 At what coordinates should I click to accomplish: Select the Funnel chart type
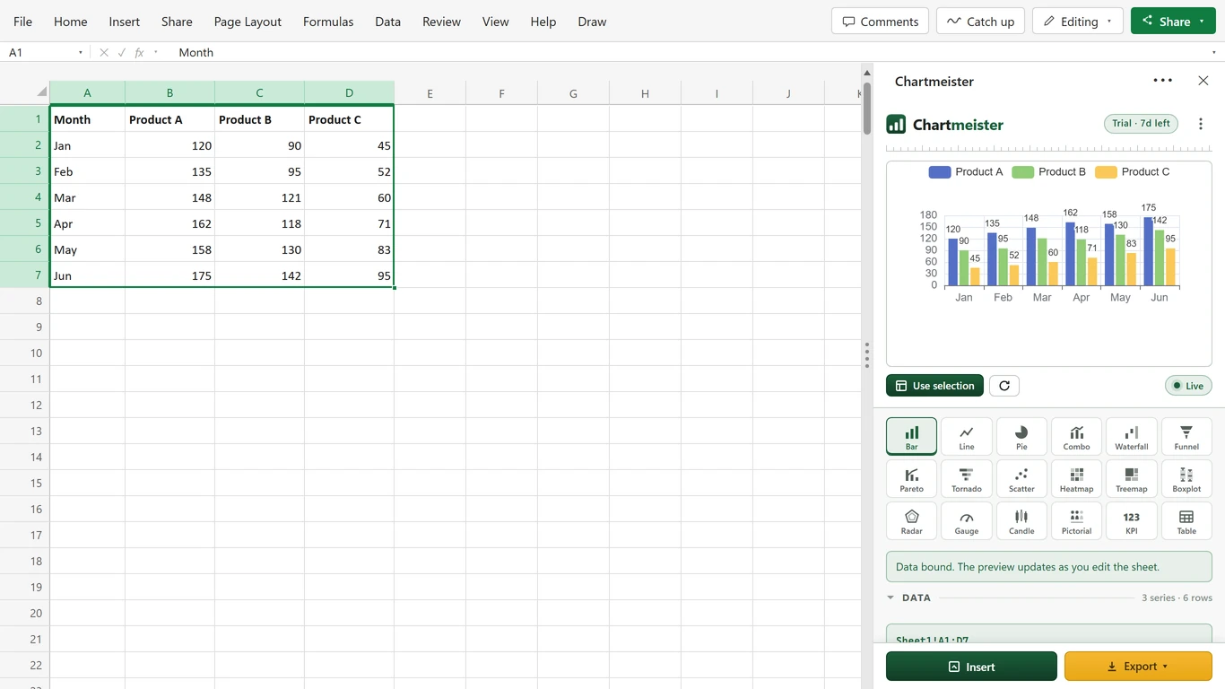tap(1186, 437)
